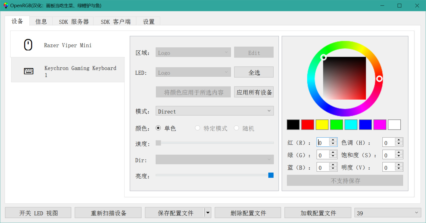
Task: Select the Keychron Gaming Keyboard icon
Action: [x=29, y=71]
